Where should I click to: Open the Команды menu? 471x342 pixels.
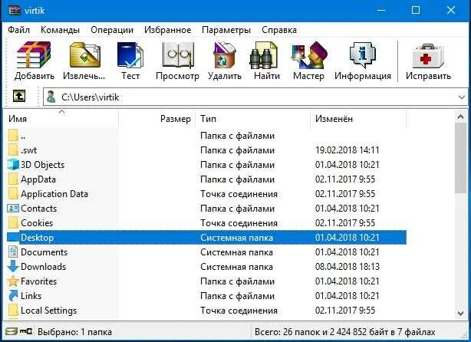point(60,30)
